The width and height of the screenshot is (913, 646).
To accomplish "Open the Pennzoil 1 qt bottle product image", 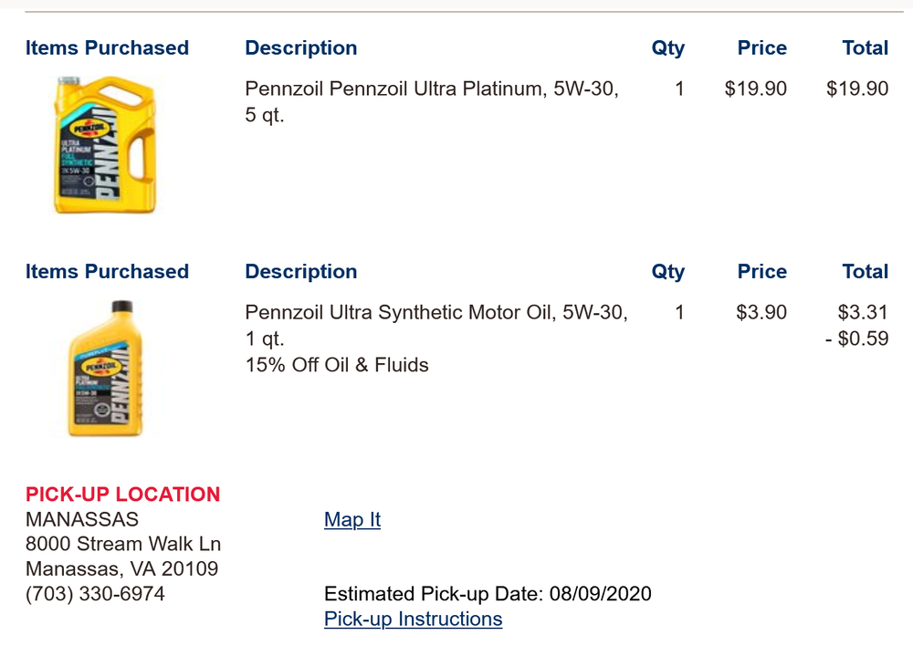I will point(108,368).
